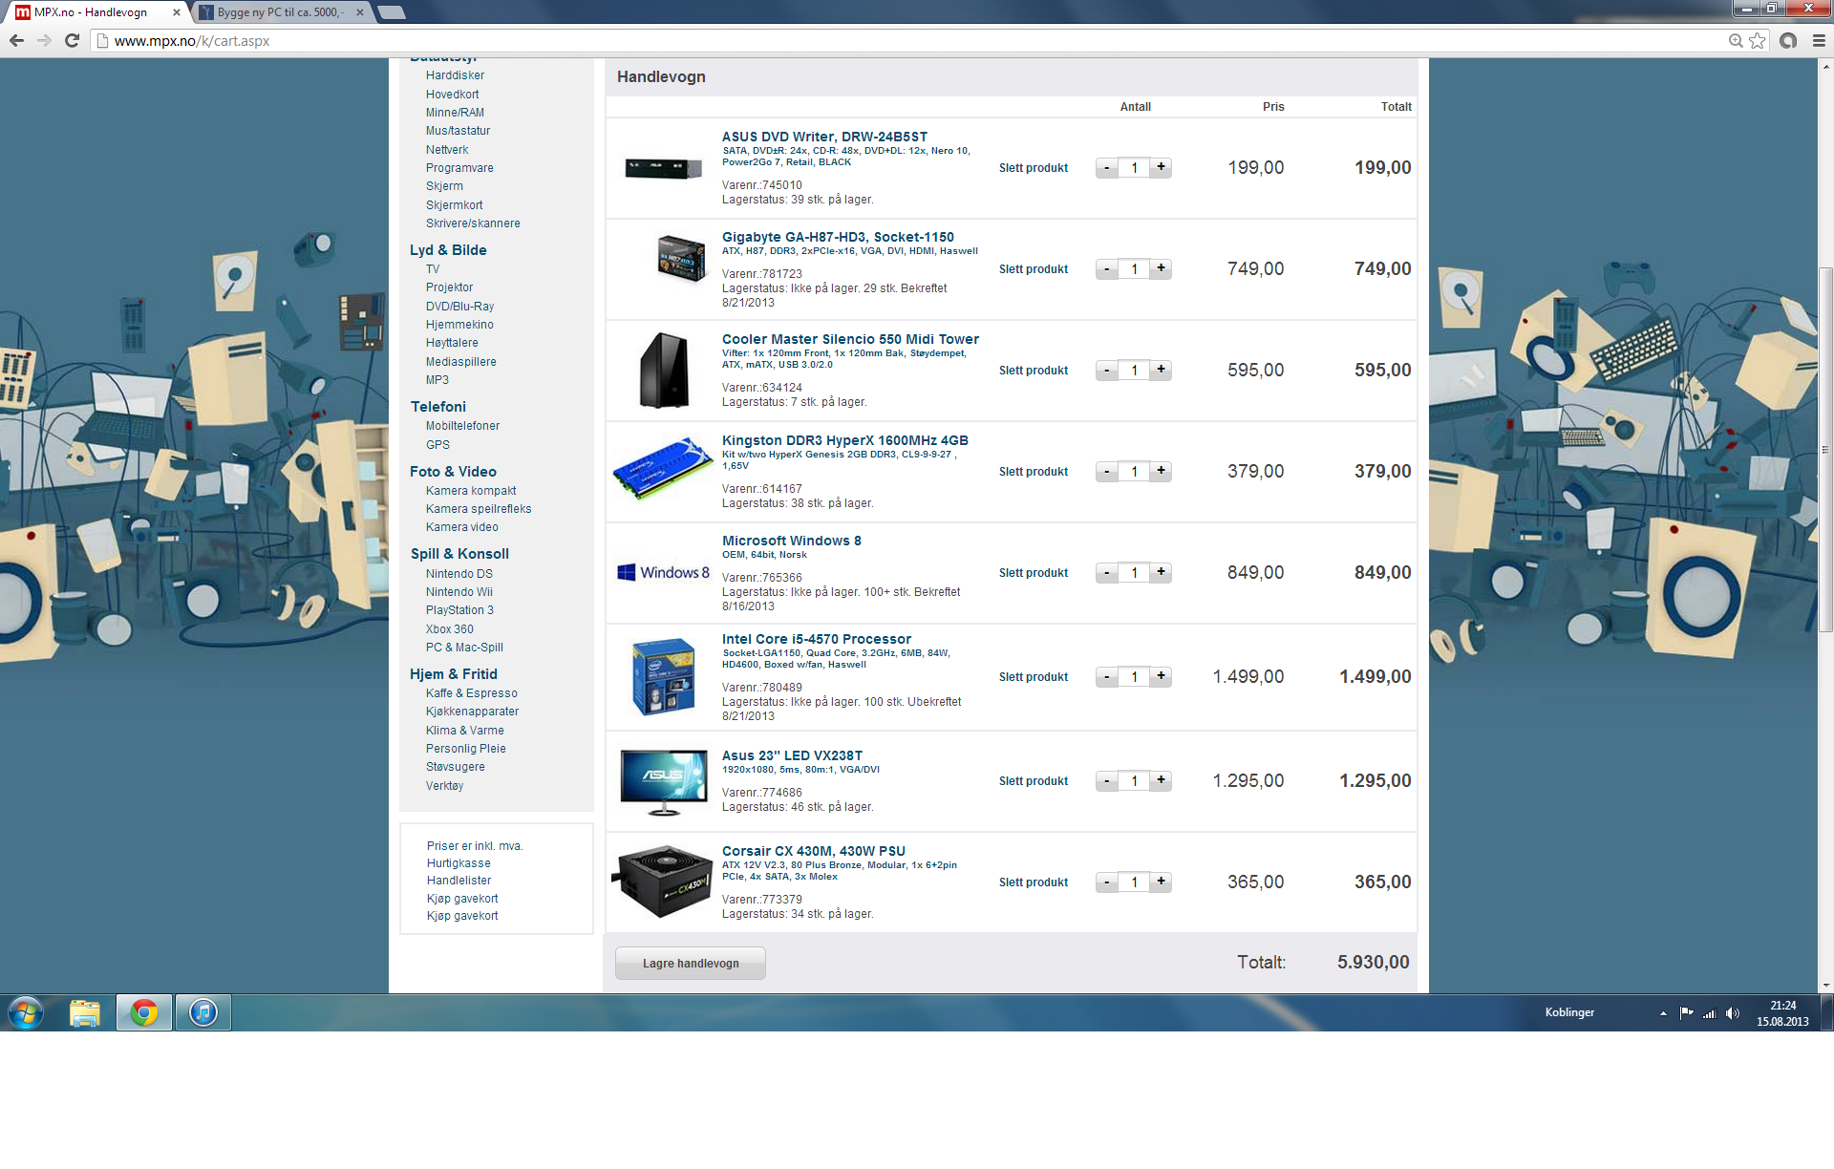
Task: Remove Corsair PSU with Slett produkt
Action: pyautogui.click(x=1034, y=882)
